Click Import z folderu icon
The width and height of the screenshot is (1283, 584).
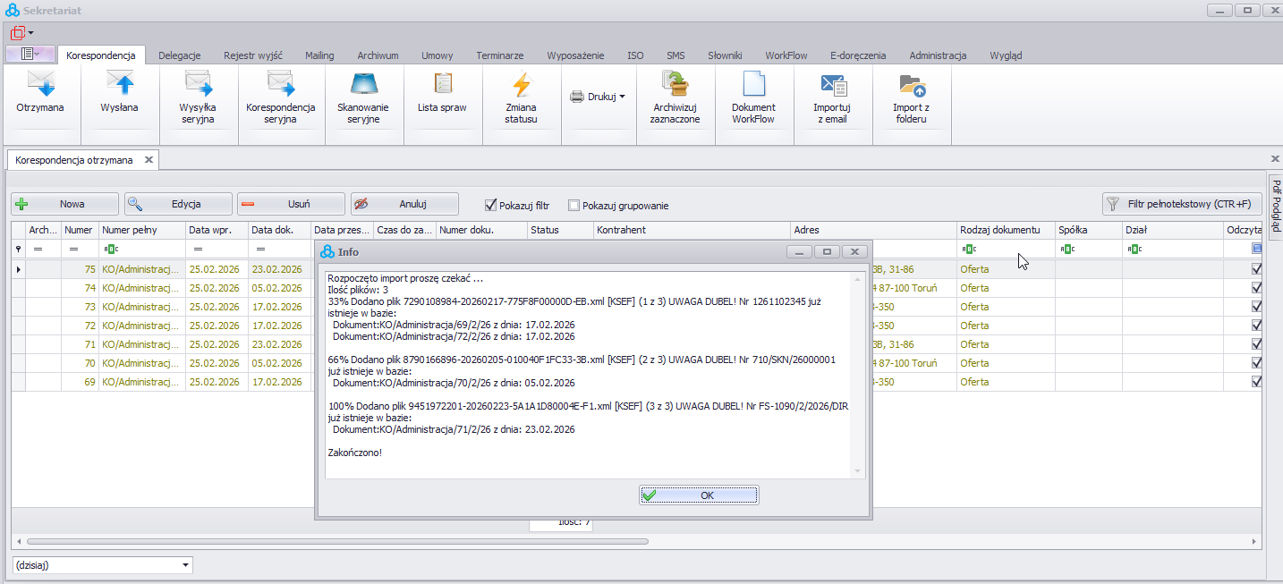[911, 84]
